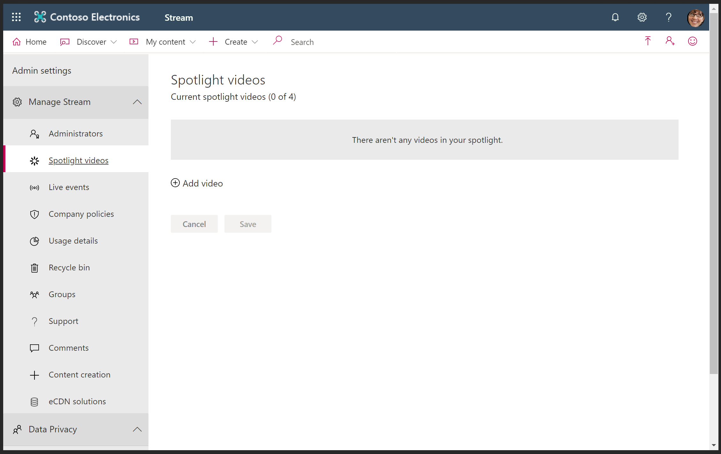Click the Discover icon

[65, 42]
